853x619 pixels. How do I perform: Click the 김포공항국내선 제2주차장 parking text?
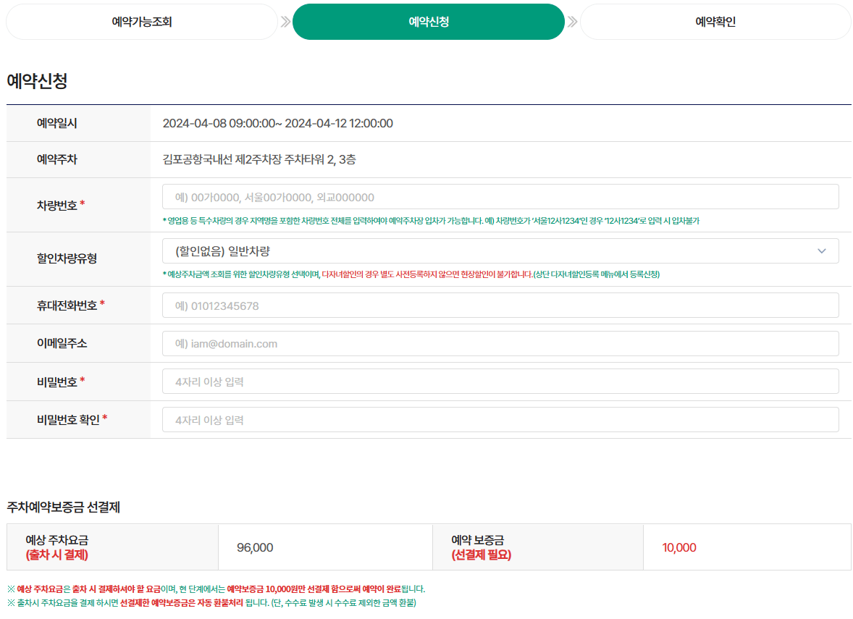[x=259, y=159]
